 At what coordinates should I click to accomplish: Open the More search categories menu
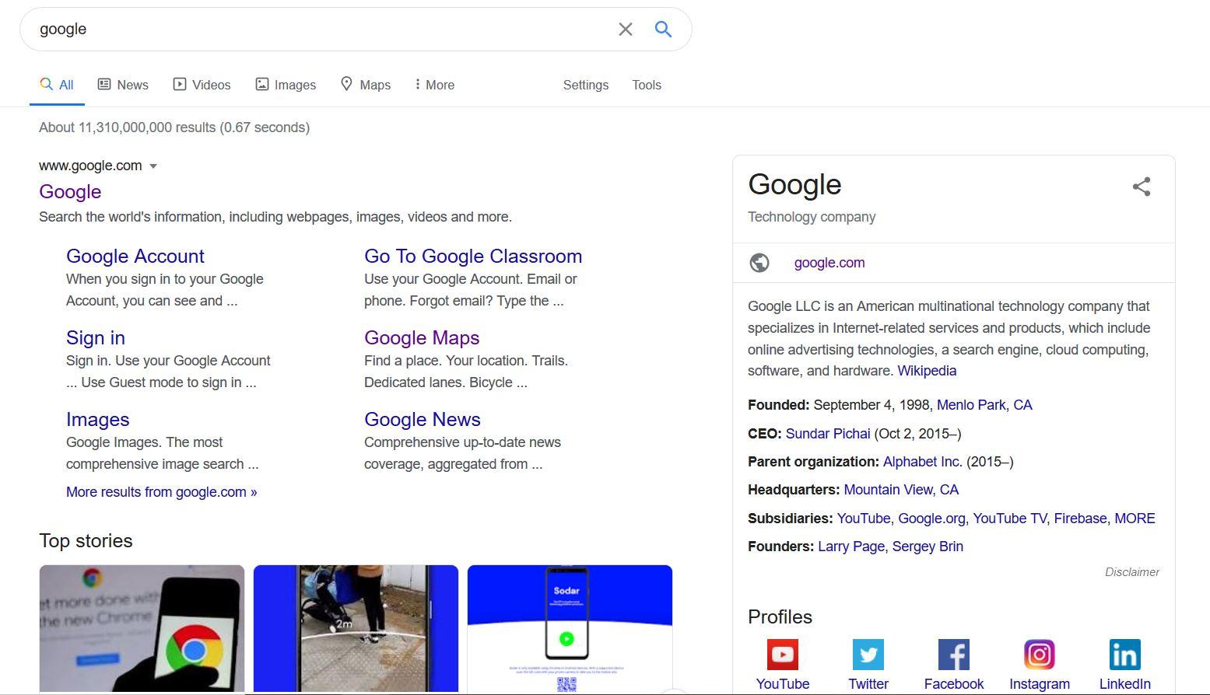pyautogui.click(x=434, y=85)
